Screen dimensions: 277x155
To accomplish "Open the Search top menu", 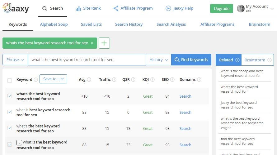I will tap(53, 8).
